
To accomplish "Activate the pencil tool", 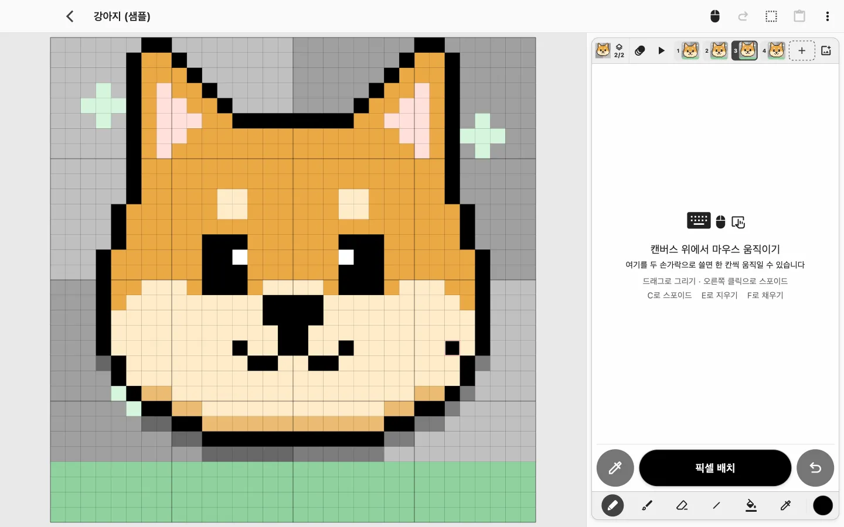I will click(612, 505).
